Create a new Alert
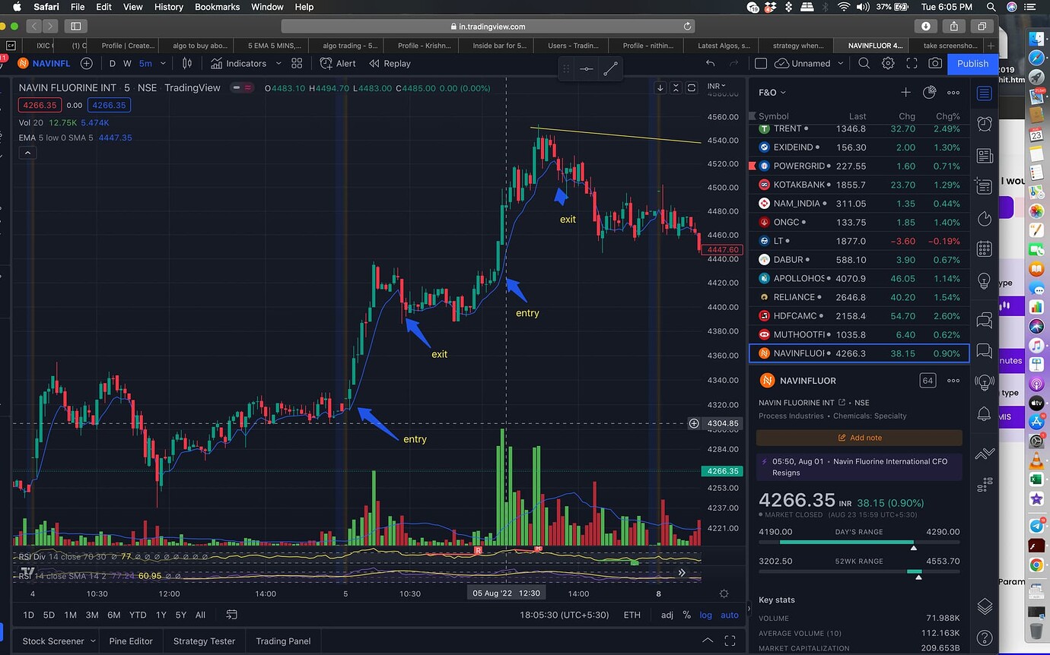Image resolution: width=1050 pixels, height=655 pixels. [x=338, y=64]
